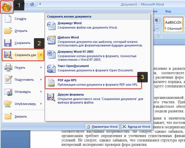Click Подготовить menu label

pyautogui.click(x=24, y=80)
